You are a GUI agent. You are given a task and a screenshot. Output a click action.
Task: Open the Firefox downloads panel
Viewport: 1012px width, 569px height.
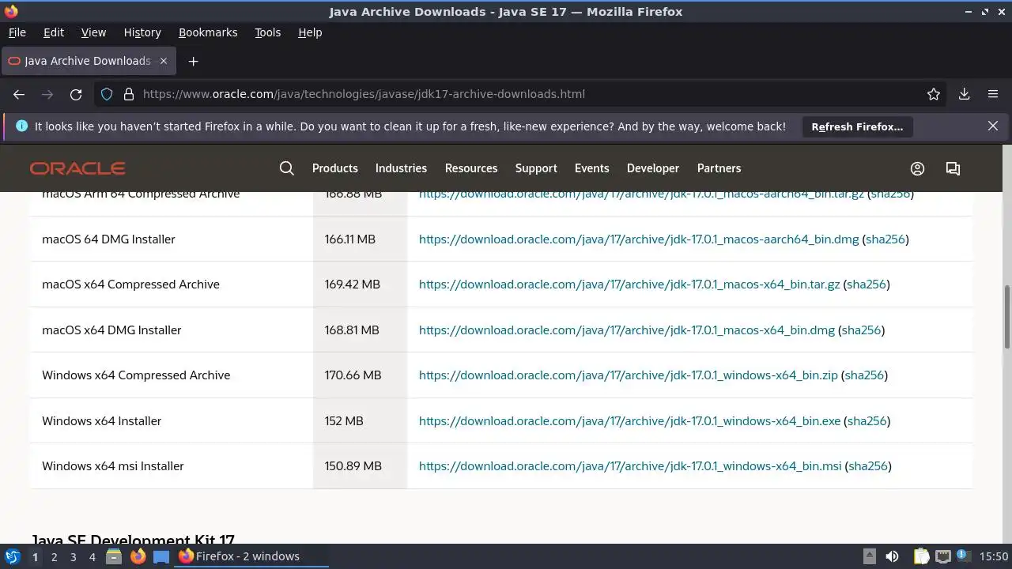964,94
